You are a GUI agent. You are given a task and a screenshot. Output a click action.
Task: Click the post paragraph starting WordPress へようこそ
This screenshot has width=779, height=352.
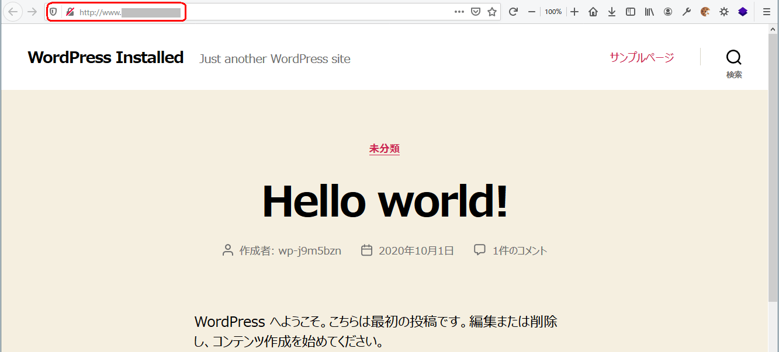(x=376, y=331)
